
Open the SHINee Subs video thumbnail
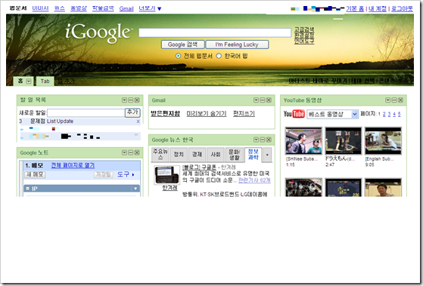tap(303, 140)
